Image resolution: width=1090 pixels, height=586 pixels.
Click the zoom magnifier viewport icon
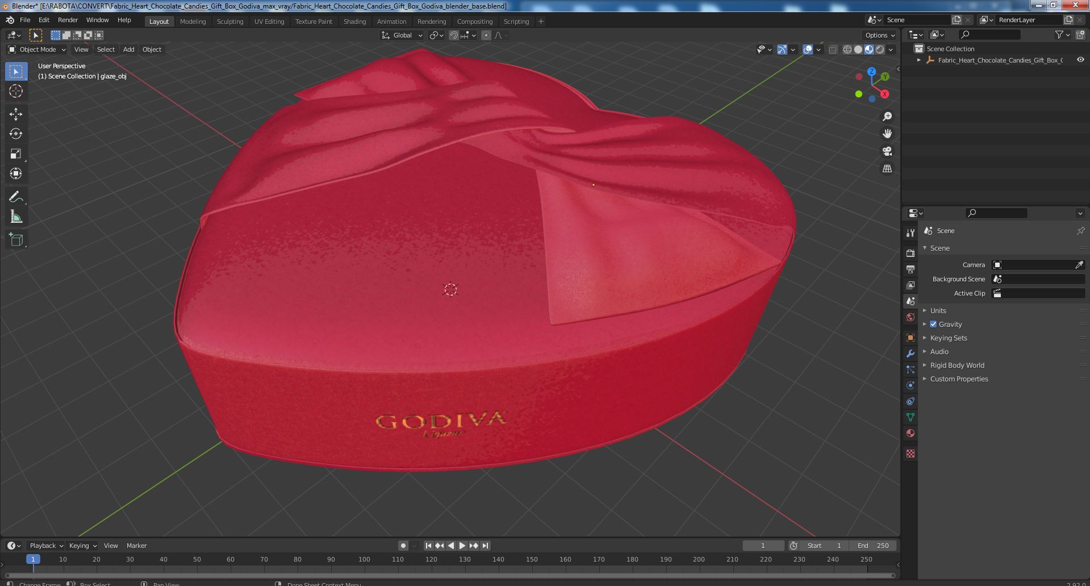pyautogui.click(x=887, y=117)
